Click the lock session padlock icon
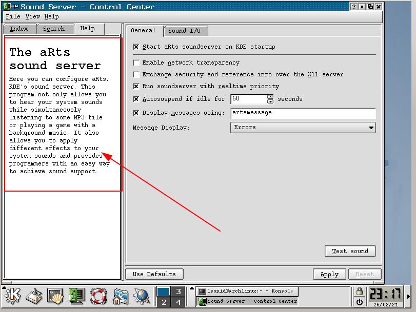 click(x=360, y=291)
